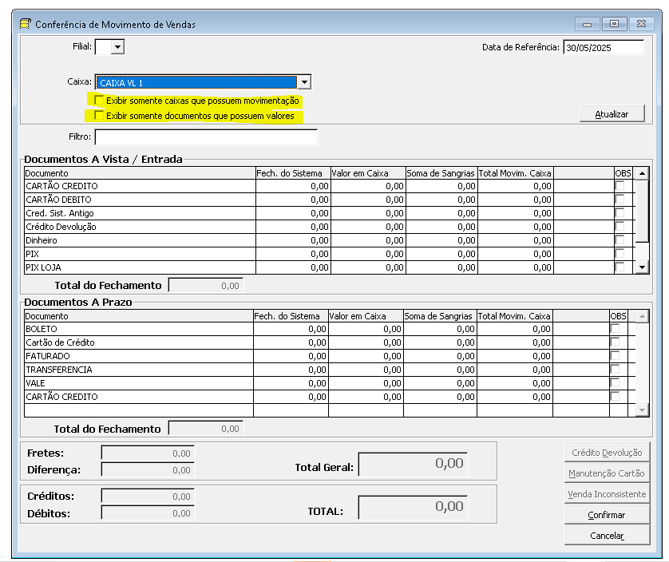Screen dimensions: 669x562
Task: Enable 'Exibir somente documentos que possuem valores'
Action: pos(99,115)
